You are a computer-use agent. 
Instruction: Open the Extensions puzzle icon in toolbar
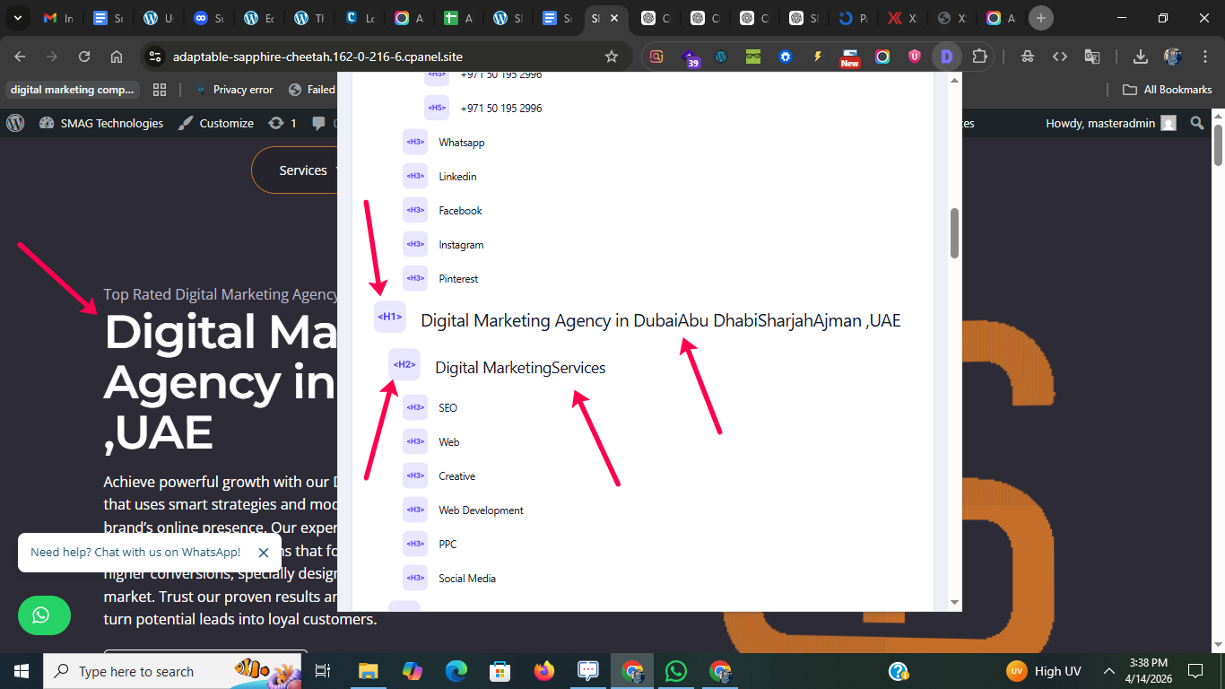[979, 57]
